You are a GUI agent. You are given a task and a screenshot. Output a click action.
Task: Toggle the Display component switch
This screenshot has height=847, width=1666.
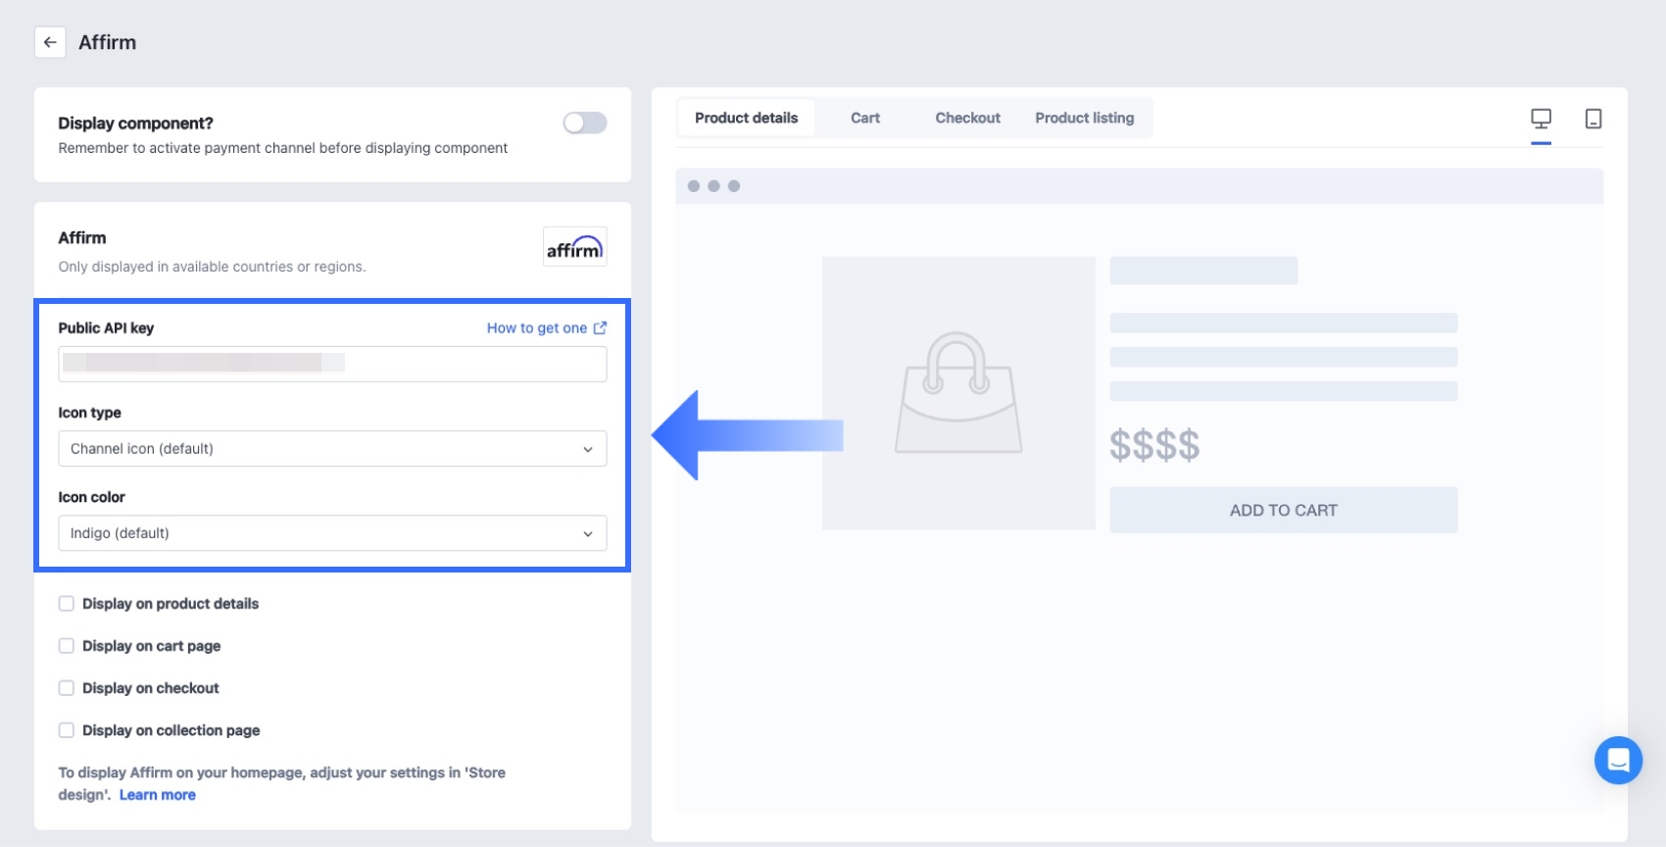(x=585, y=123)
